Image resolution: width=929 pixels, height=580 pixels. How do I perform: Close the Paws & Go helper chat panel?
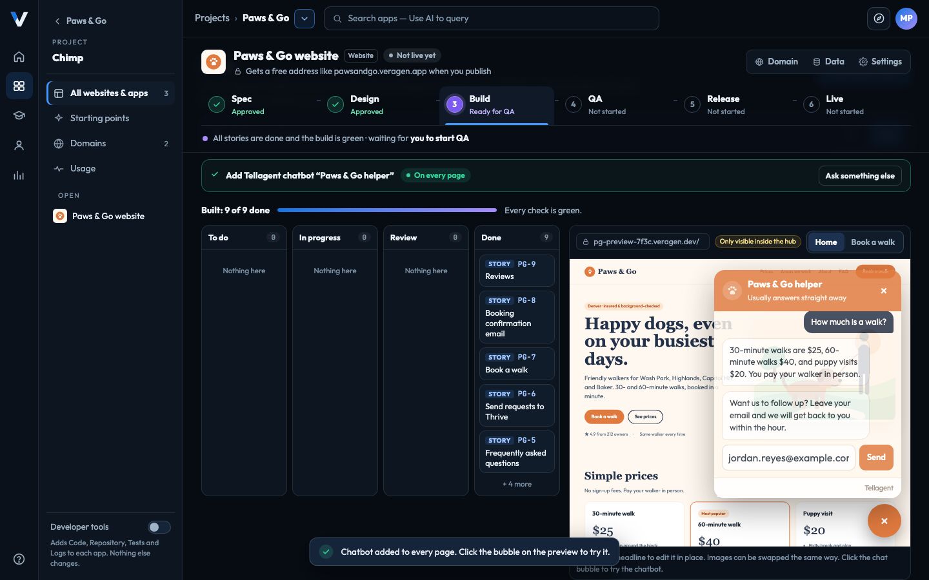coord(883,291)
